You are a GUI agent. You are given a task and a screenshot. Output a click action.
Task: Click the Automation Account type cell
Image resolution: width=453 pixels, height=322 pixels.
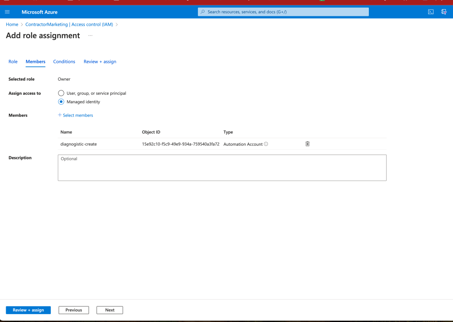tap(243, 144)
